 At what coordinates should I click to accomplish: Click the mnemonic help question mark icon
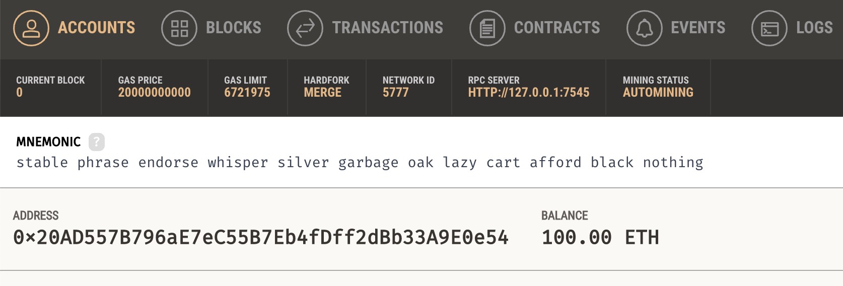[97, 142]
